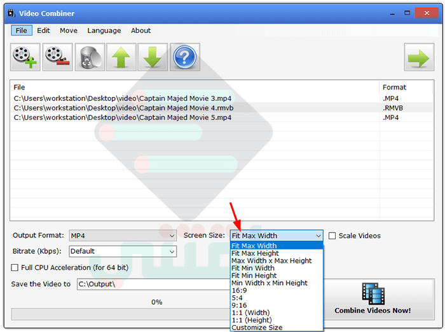Select Captain Majed Movie 4.rmvb row
The image size is (445, 332).
[222, 108]
